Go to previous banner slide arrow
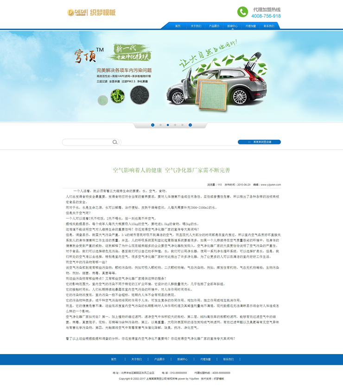The width and height of the screenshot is (343, 387). tap(152, 125)
